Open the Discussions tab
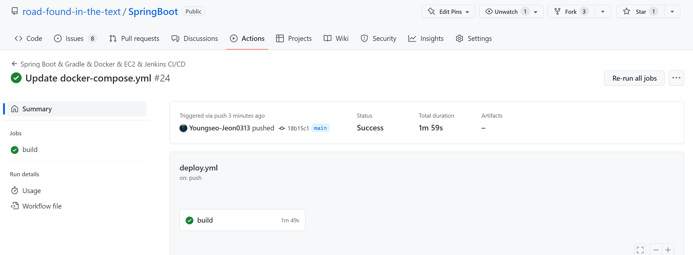 click(x=195, y=38)
